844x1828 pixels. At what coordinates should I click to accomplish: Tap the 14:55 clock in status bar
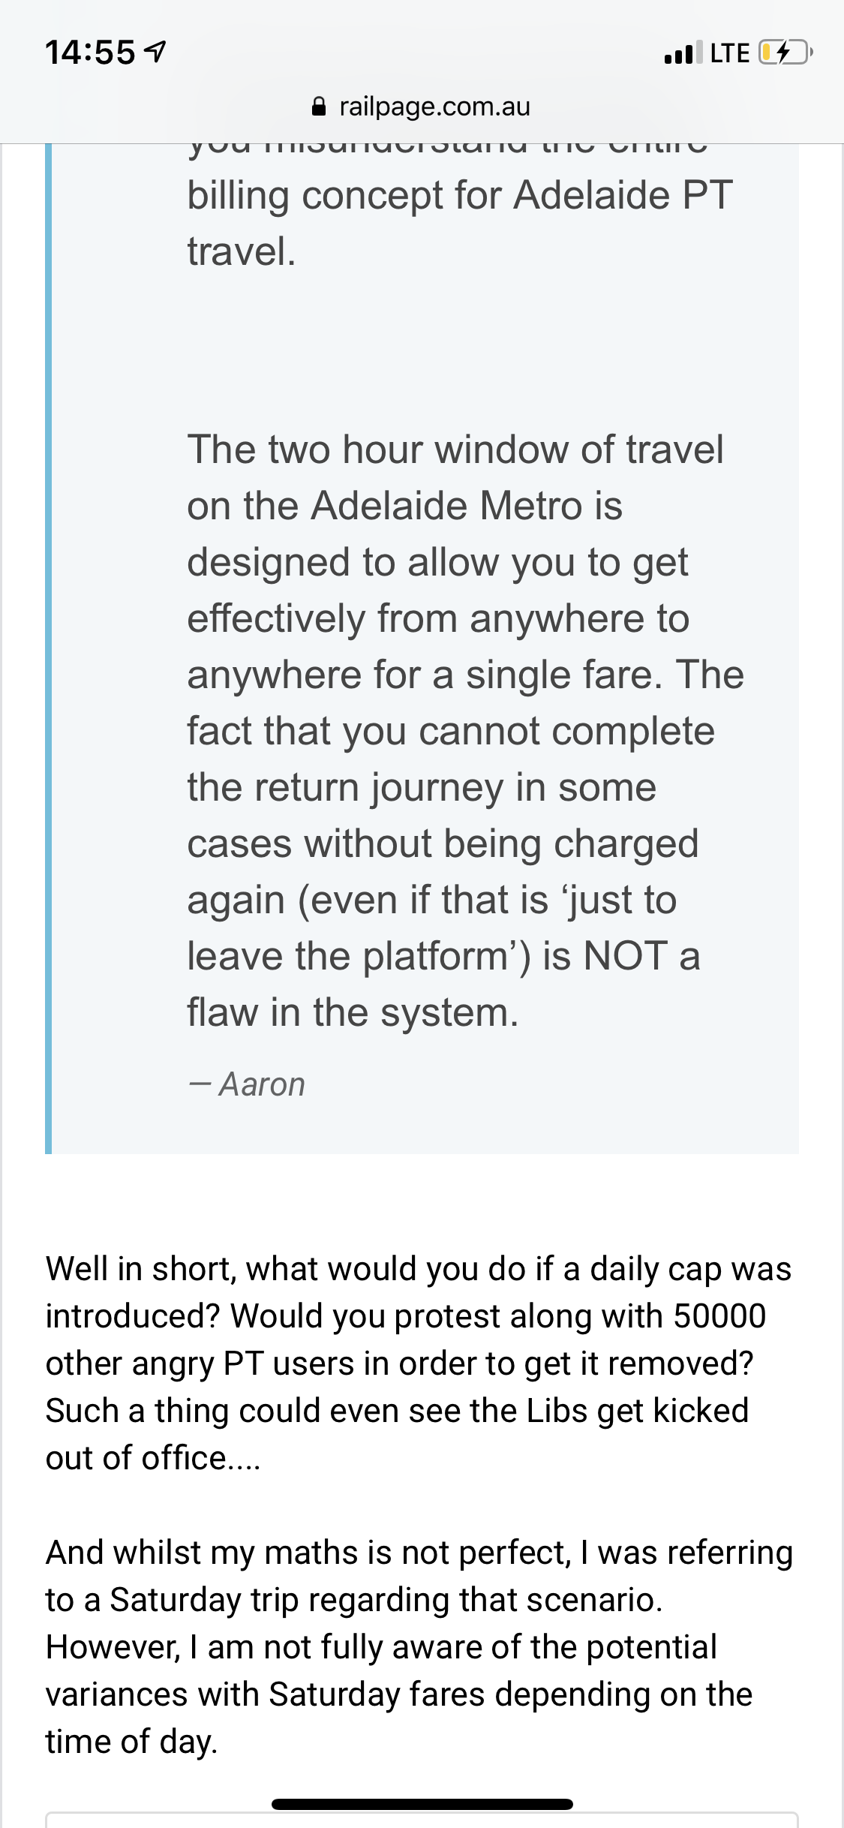click(90, 53)
